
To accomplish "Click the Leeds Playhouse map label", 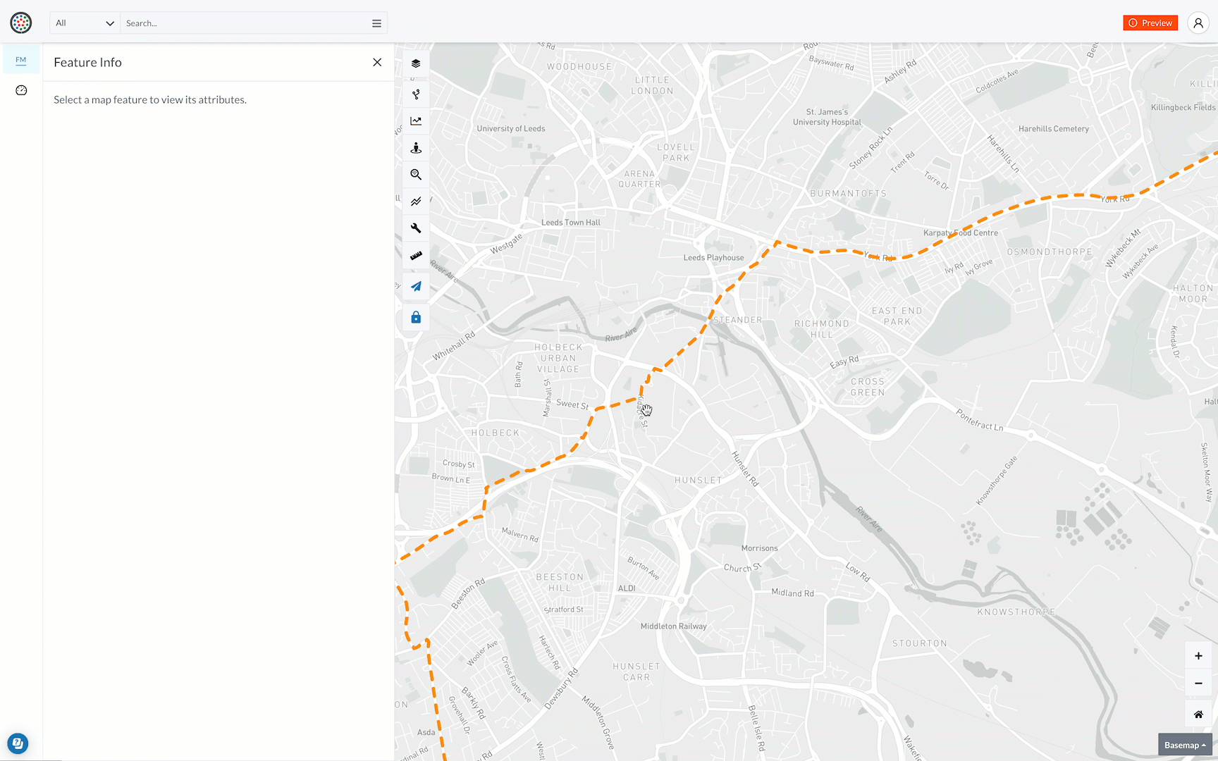I will tap(713, 258).
